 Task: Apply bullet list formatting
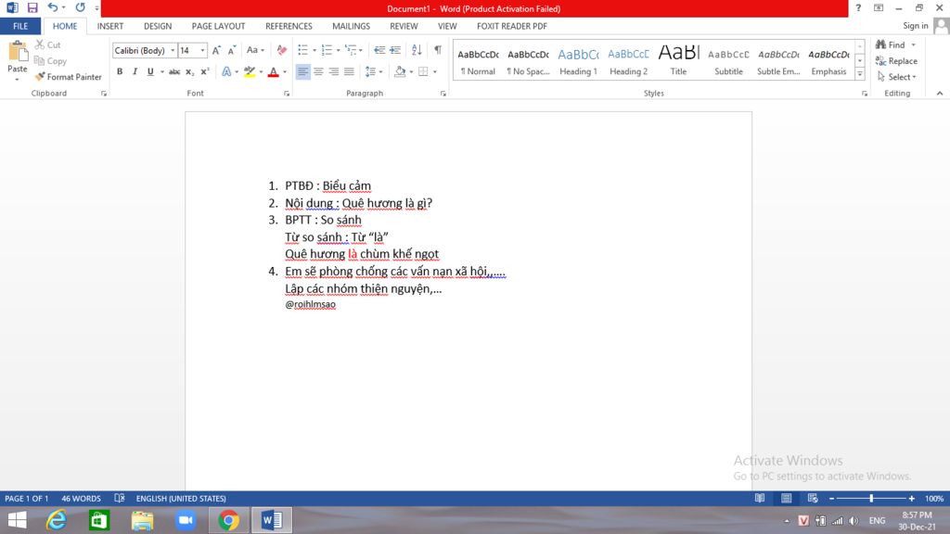(x=303, y=50)
